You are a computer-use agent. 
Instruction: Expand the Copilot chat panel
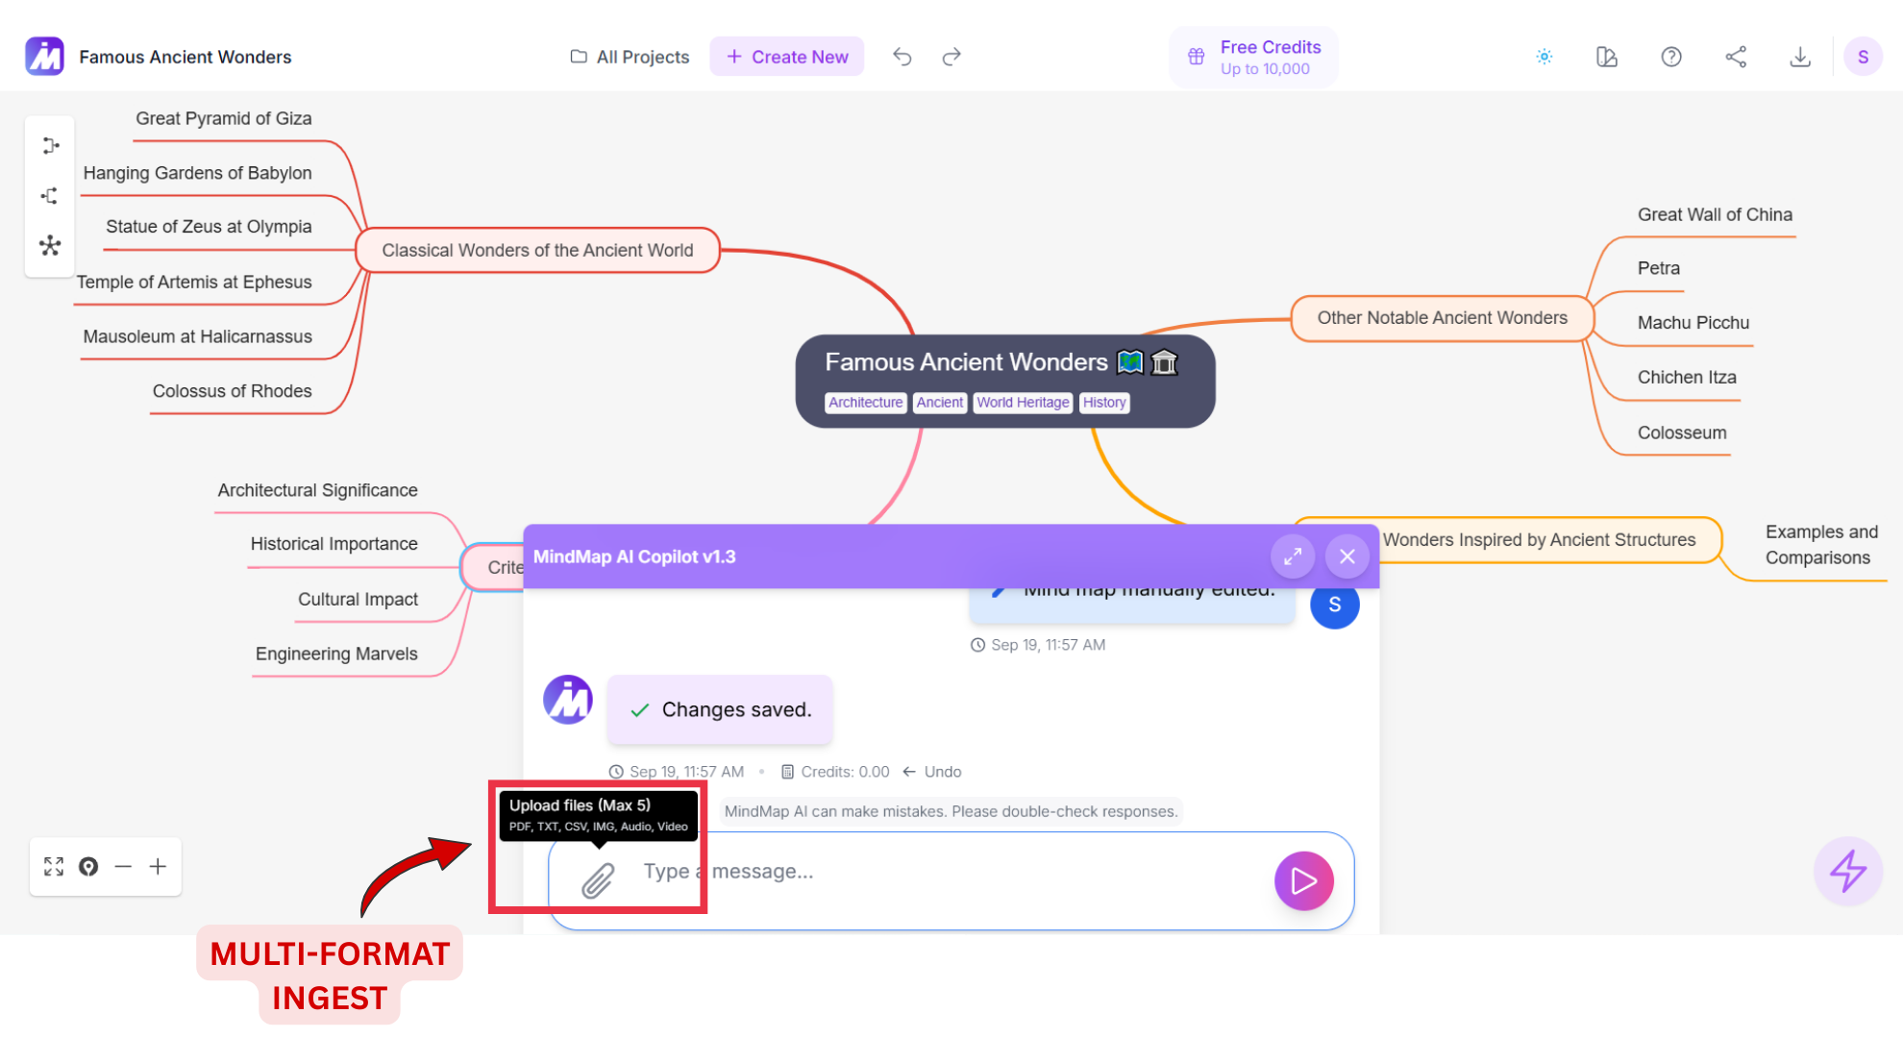[1293, 556]
